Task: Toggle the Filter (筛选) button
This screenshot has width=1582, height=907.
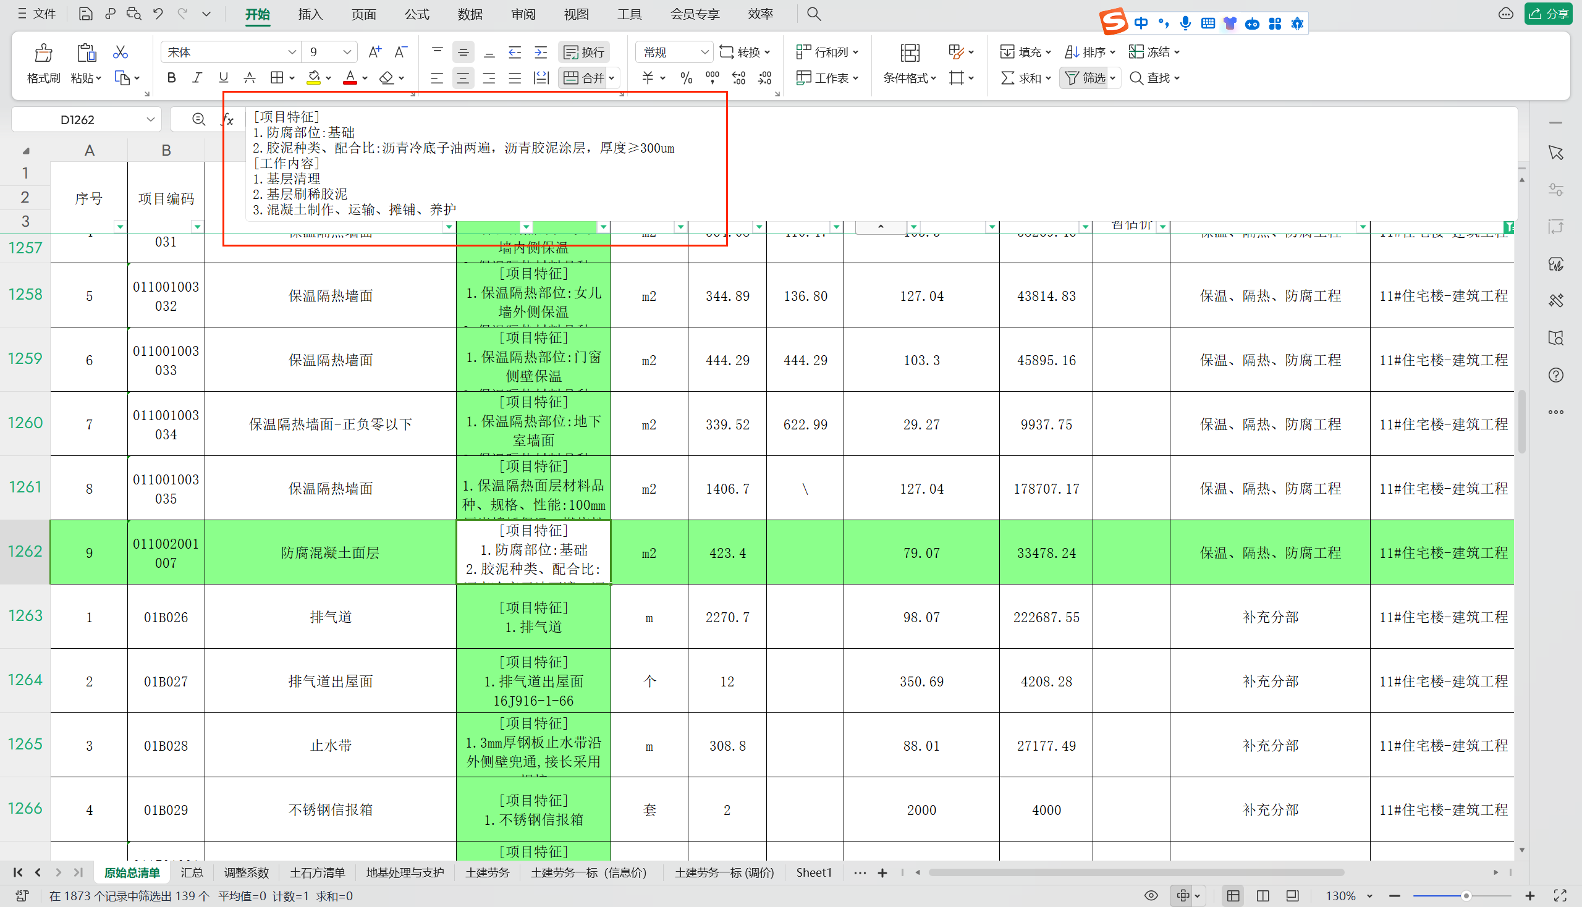Action: [x=1085, y=78]
